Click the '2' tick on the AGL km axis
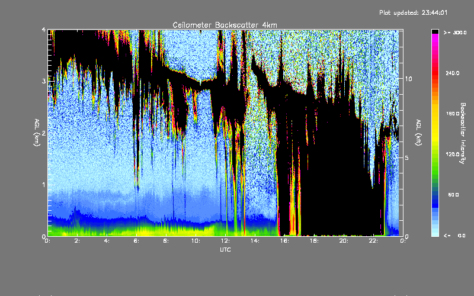This screenshot has height=296, width=474. (44, 133)
